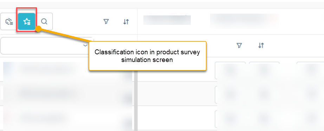Click the first input box in the top grid row
Screen dimensions: 324x131
230,70
